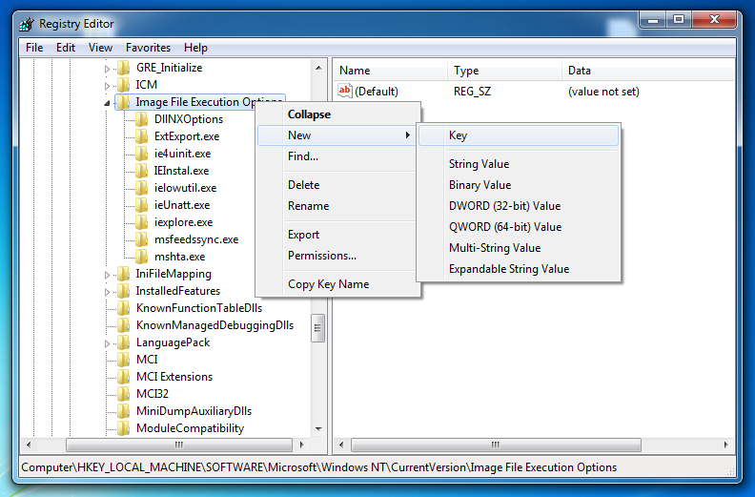
Task: Create a new Expandable String Value
Action: 519,269
